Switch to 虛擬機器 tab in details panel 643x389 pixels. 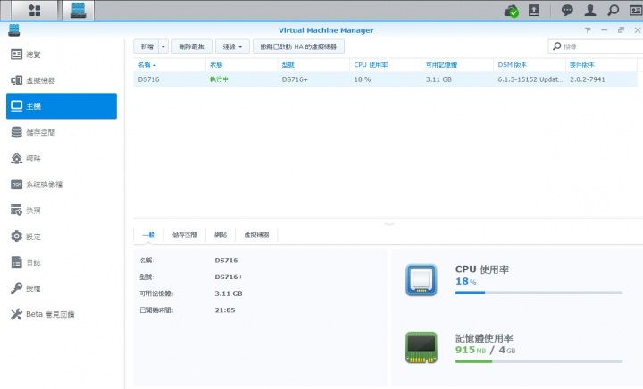click(256, 235)
